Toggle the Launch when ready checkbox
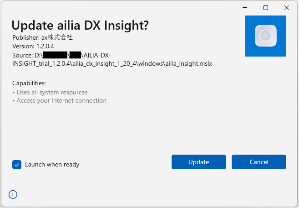Screen dimensions: 299x208 pos(17,165)
